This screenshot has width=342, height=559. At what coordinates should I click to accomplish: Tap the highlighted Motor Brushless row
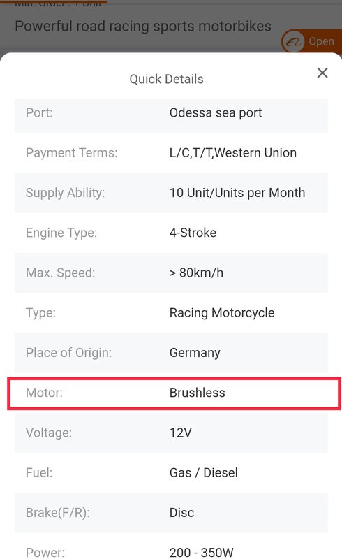[x=174, y=393]
